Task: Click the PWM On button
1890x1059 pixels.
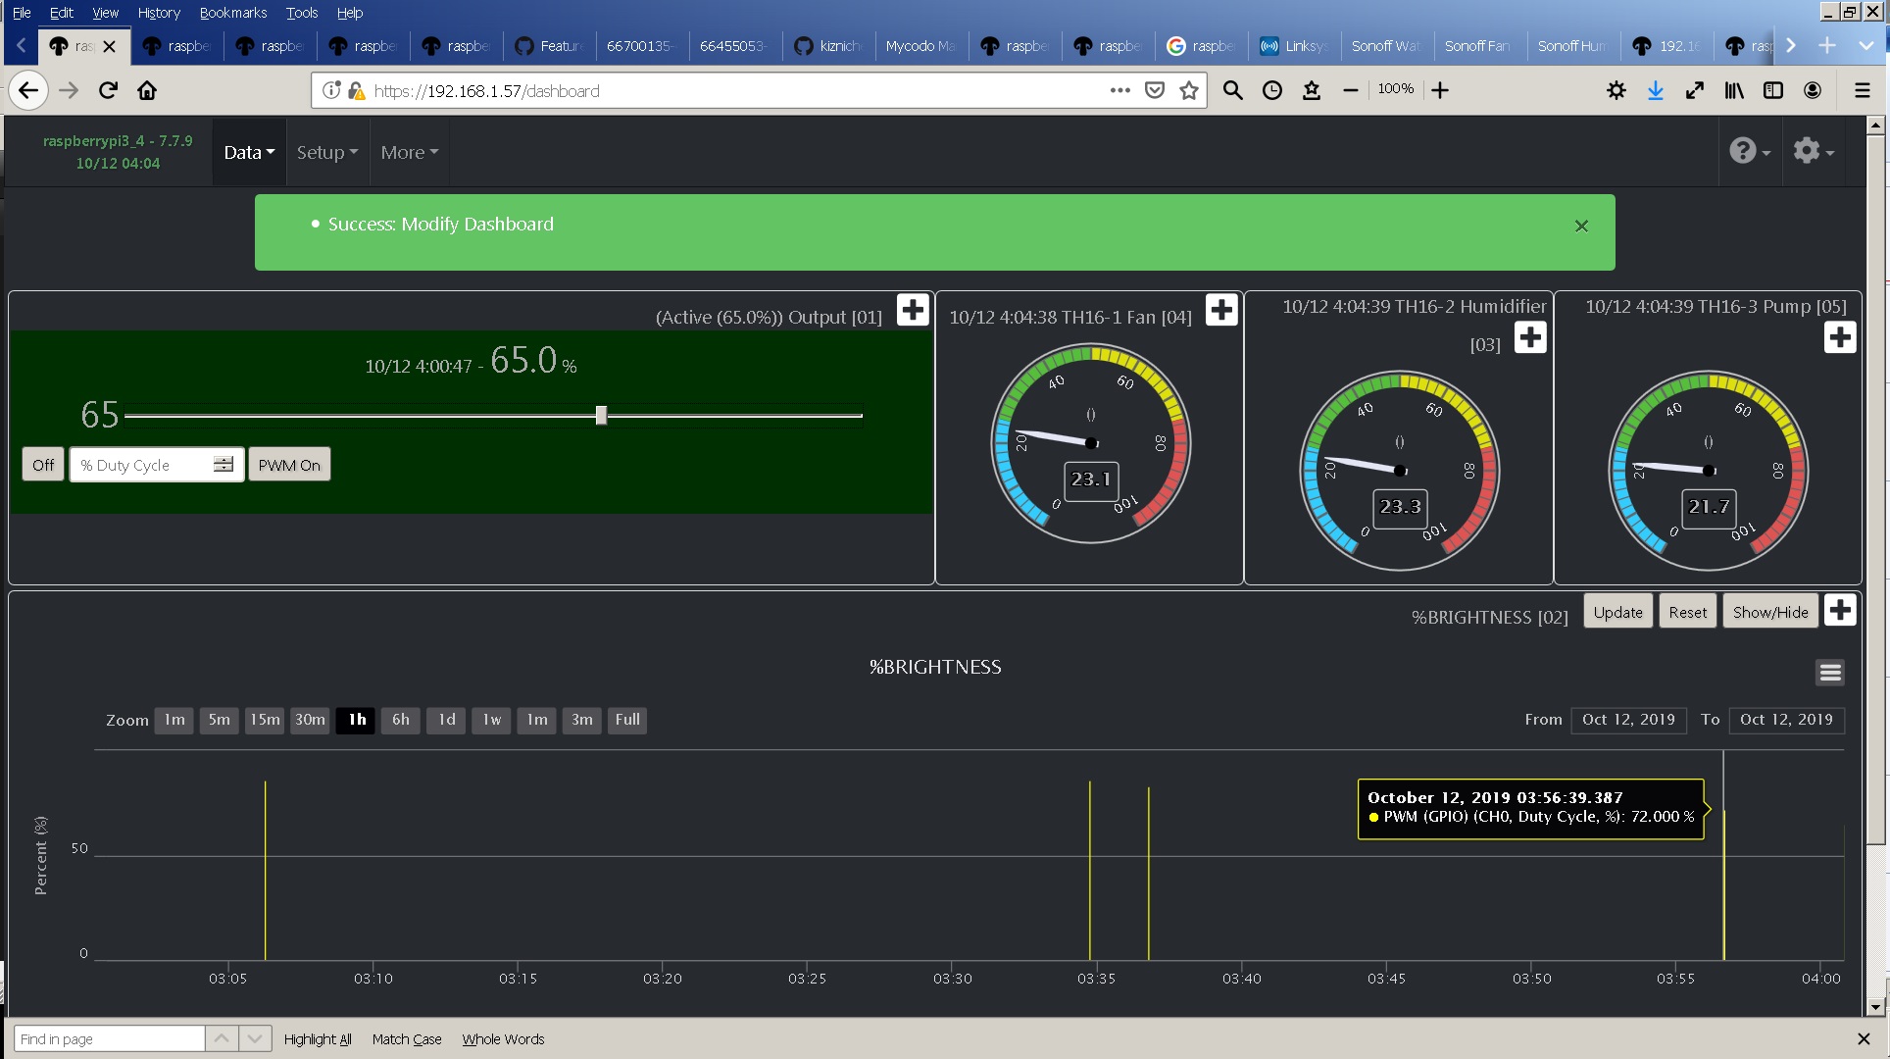Action: (x=289, y=464)
